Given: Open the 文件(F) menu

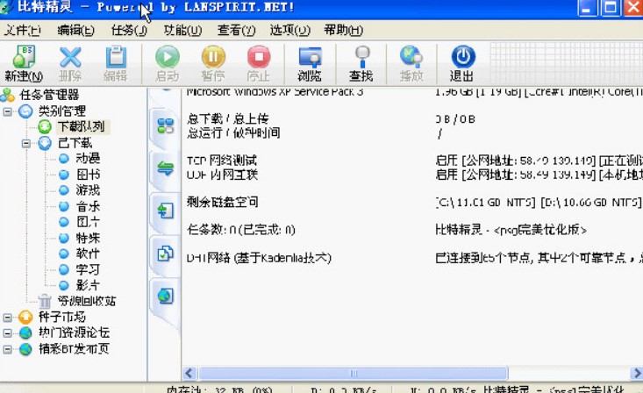Looking at the screenshot, I should coord(23,30).
